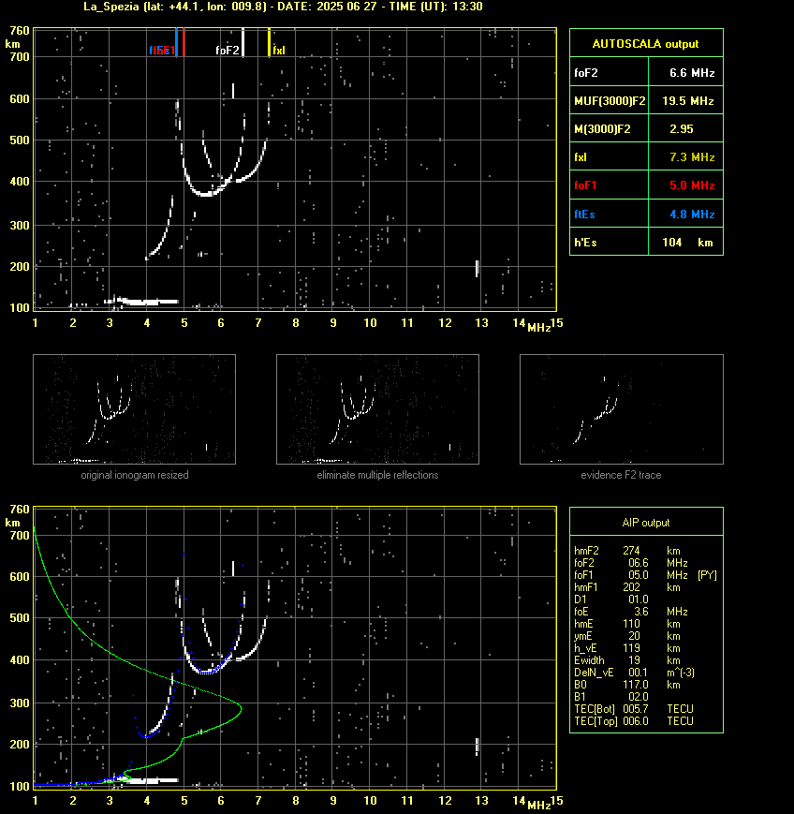Open the original ionogram resized thumbnail
The image size is (794, 814).
tap(135, 409)
